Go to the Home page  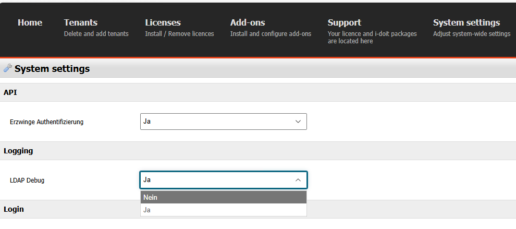(30, 22)
